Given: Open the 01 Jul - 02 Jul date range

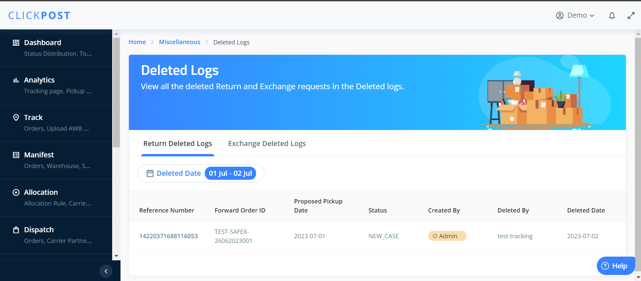Looking at the screenshot, I should point(230,173).
